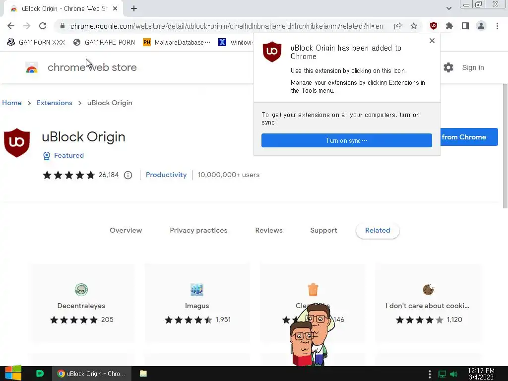Bookmark this tab with the star icon
The height and width of the screenshot is (381, 508).
[x=414, y=26]
